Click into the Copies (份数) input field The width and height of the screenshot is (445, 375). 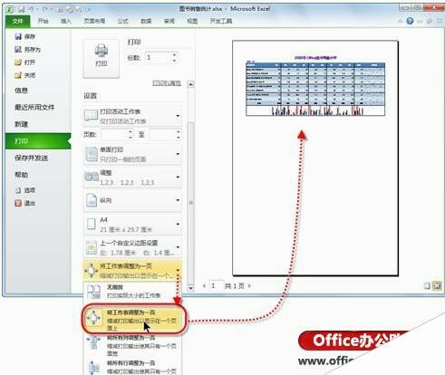coord(158,57)
